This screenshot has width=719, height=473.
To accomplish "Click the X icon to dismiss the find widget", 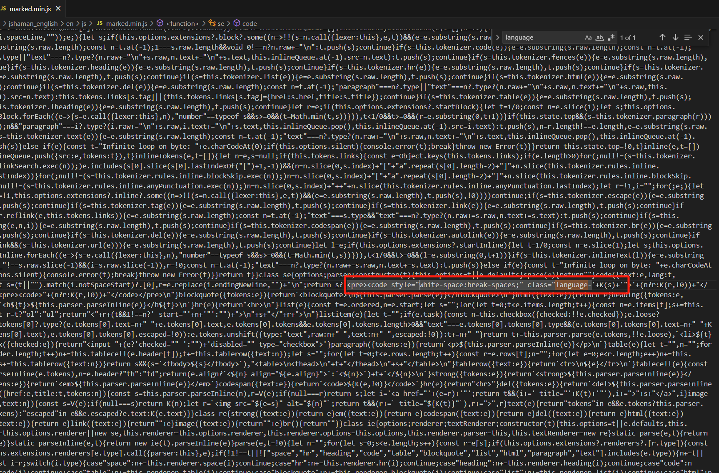I will [x=701, y=37].
